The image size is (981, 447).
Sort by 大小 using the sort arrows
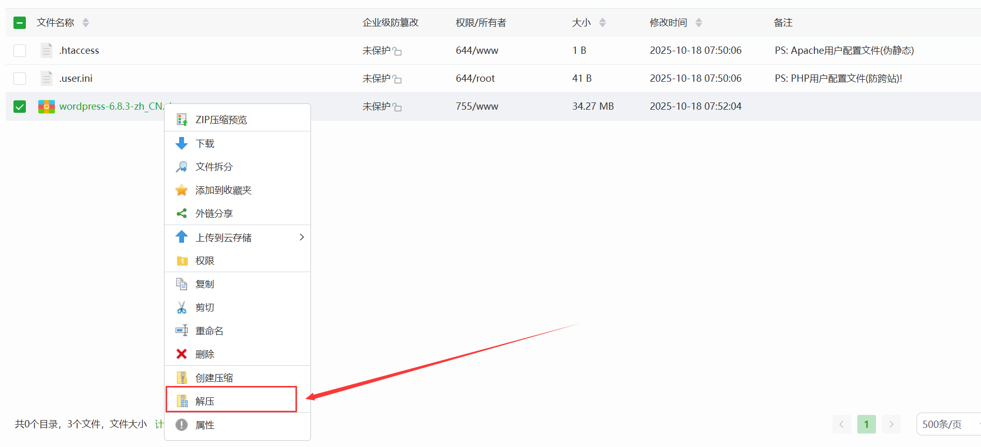(602, 23)
